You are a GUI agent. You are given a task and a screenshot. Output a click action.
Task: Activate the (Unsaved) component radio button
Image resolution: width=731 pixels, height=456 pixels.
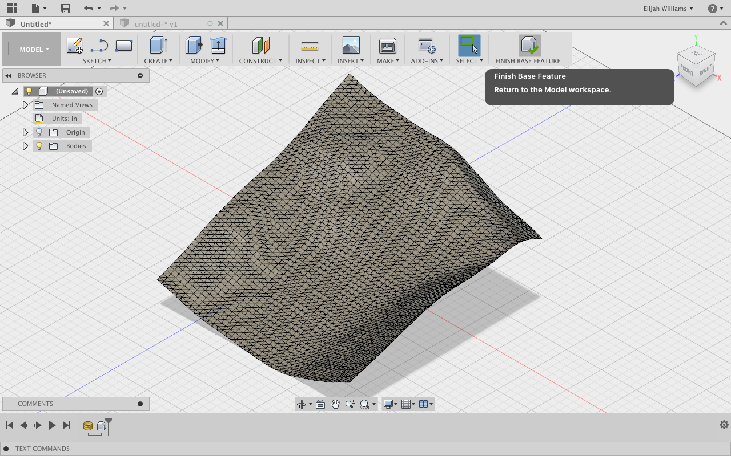99,91
